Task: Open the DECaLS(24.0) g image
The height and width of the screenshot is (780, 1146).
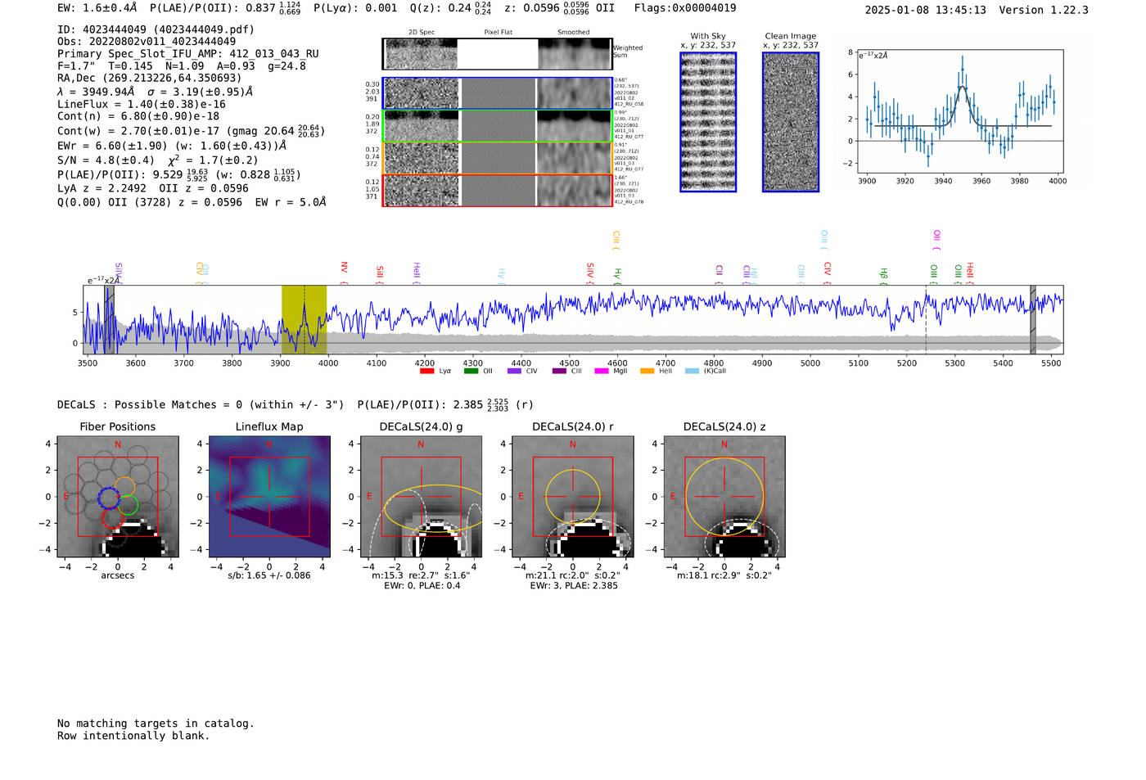Action: (x=421, y=496)
